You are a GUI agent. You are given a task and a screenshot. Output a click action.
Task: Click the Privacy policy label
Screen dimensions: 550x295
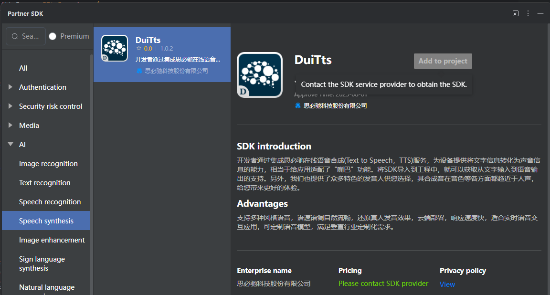pyautogui.click(x=463, y=271)
